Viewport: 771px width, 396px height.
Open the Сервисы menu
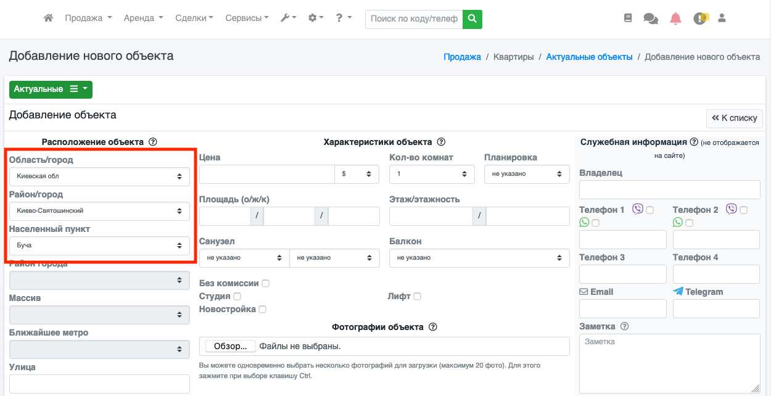[247, 19]
